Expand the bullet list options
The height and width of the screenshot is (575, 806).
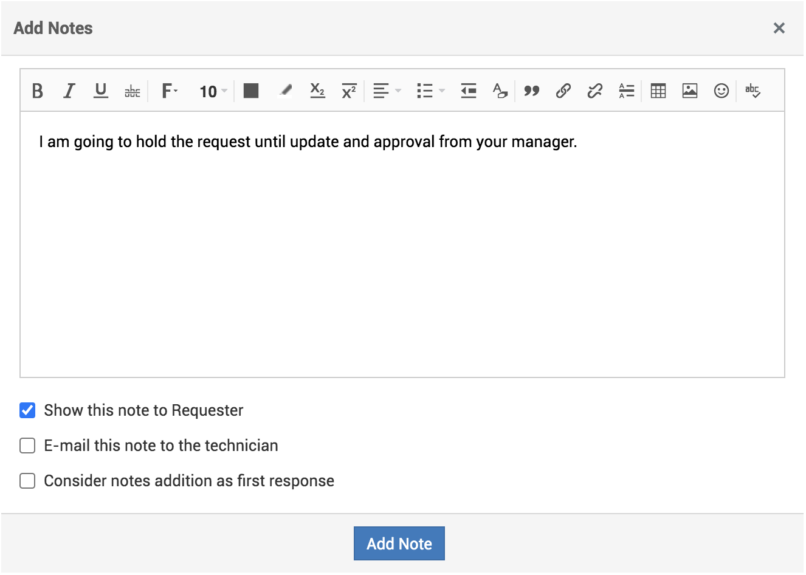point(431,91)
